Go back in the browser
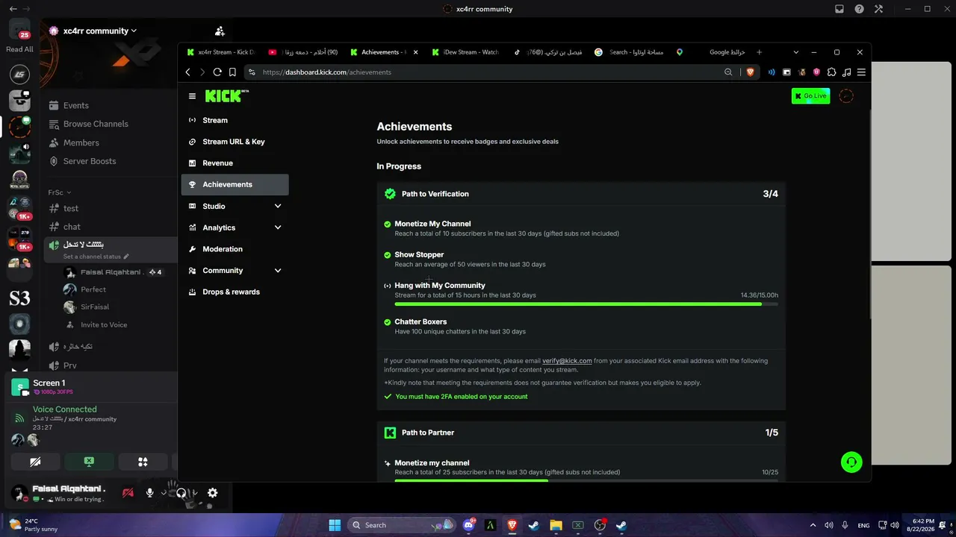 pos(188,72)
